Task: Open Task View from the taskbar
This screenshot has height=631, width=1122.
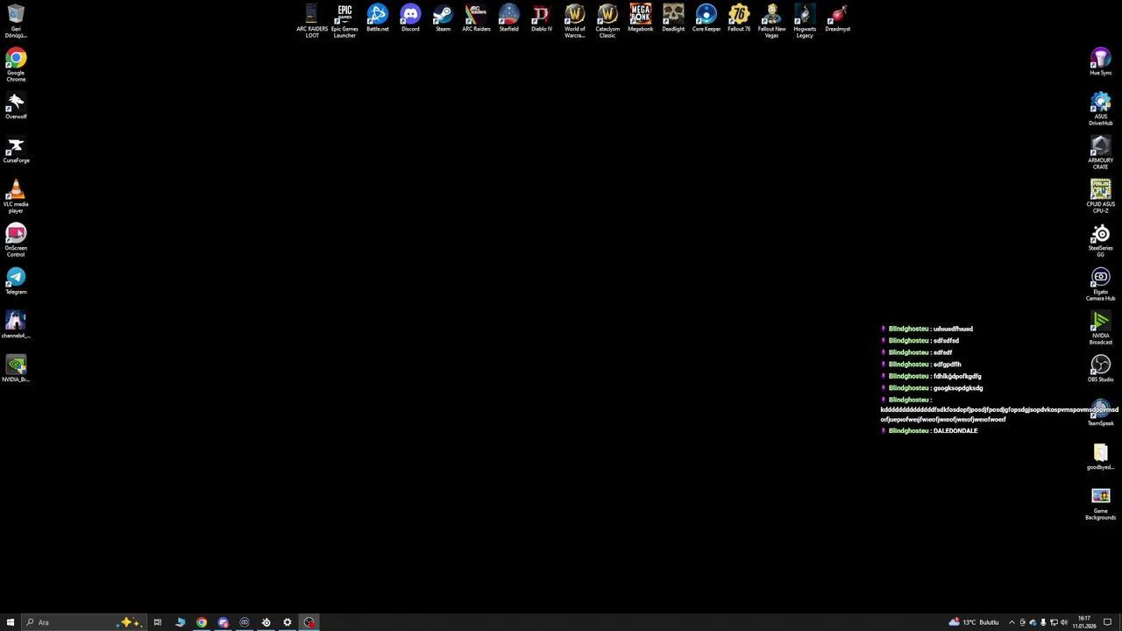Action: pyautogui.click(x=158, y=622)
